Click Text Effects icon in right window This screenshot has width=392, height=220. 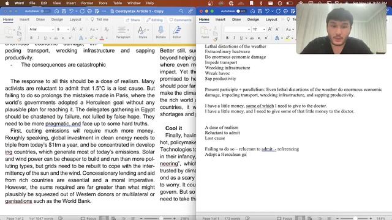(277, 38)
